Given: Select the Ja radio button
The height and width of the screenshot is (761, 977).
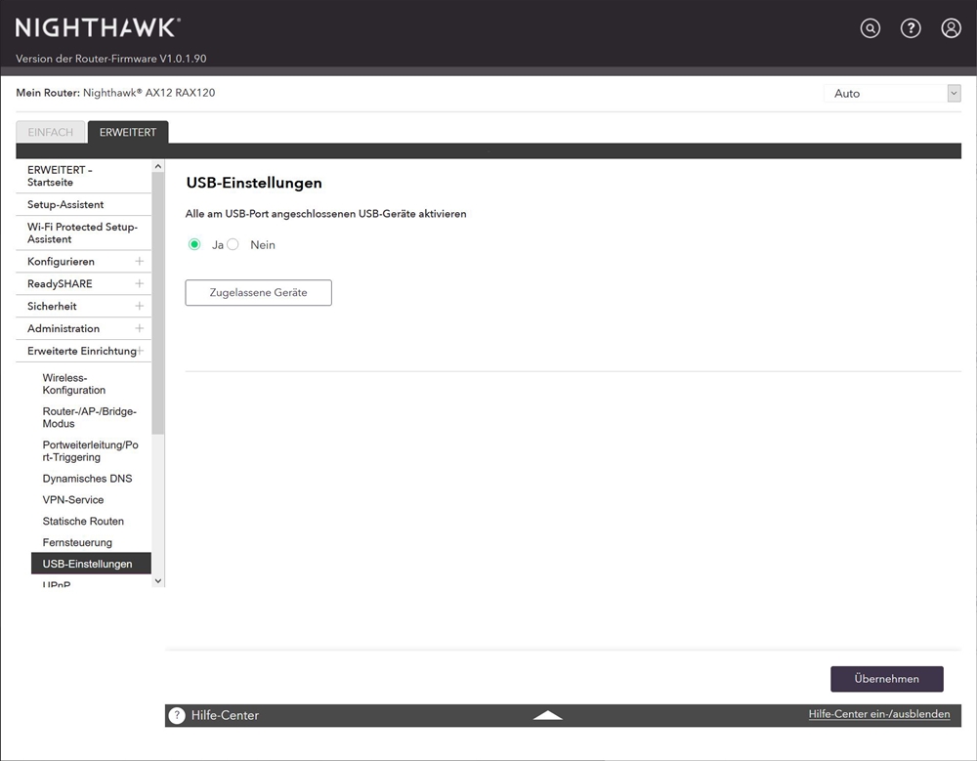Looking at the screenshot, I should [x=194, y=245].
